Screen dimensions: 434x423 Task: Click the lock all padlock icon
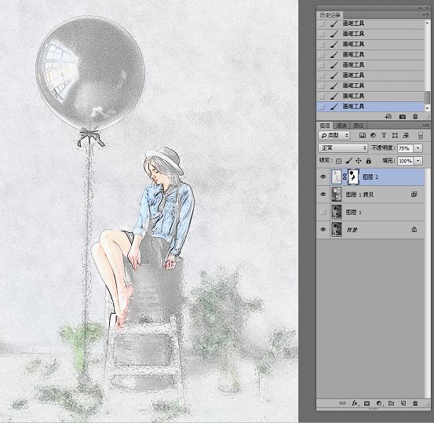tap(368, 161)
